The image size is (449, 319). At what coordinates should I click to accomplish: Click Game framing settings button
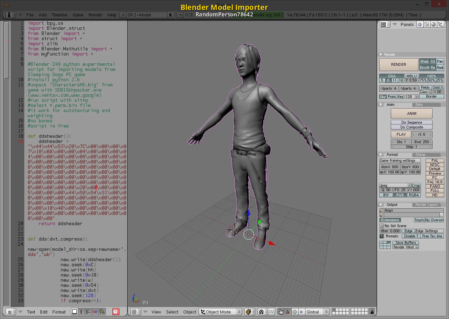[400, 160]
